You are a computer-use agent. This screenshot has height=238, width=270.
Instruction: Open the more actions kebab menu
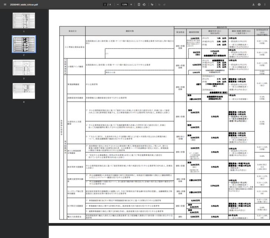click(265, 4)
